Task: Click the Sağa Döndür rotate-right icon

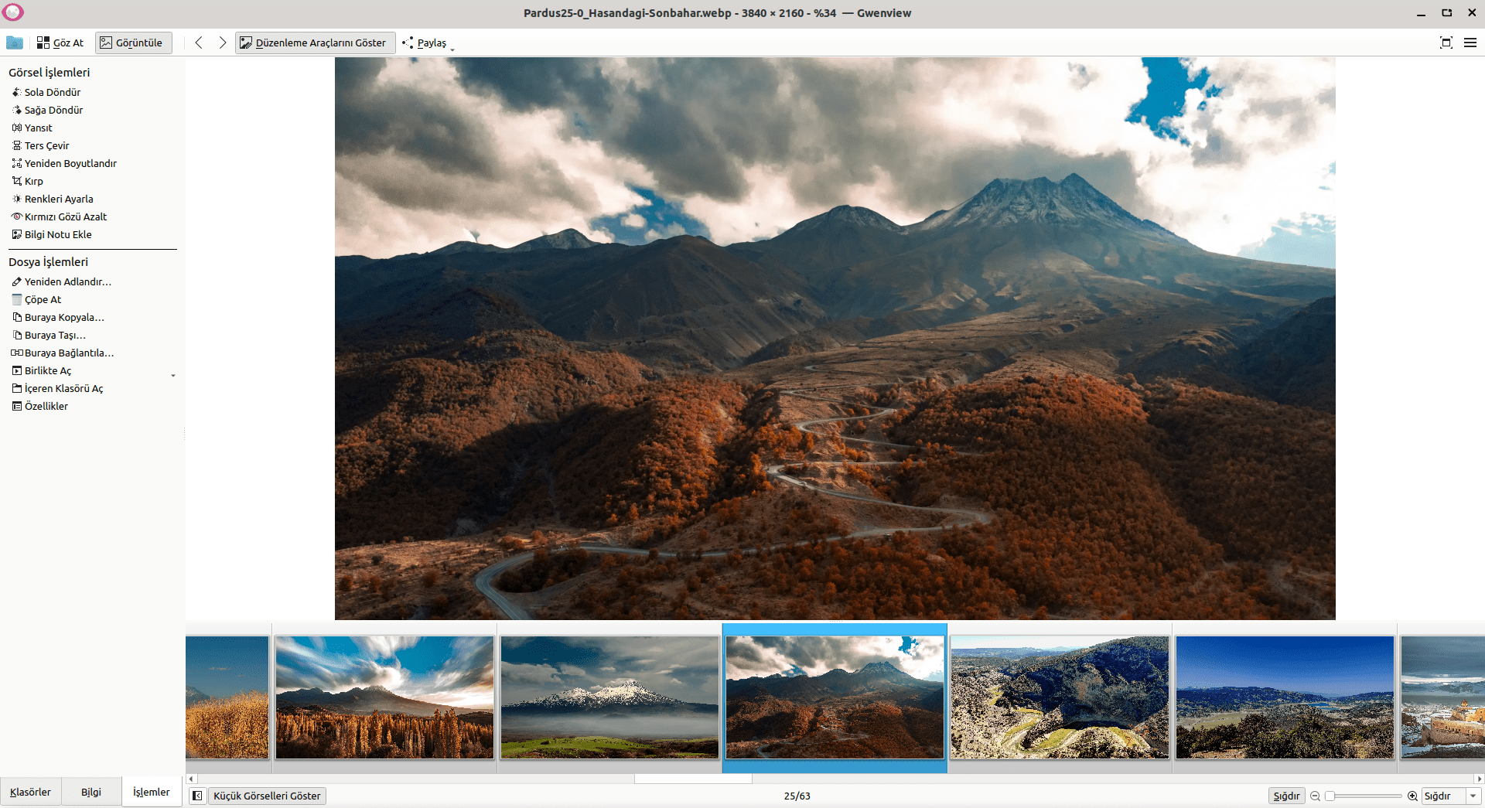Action: point(16,110)
